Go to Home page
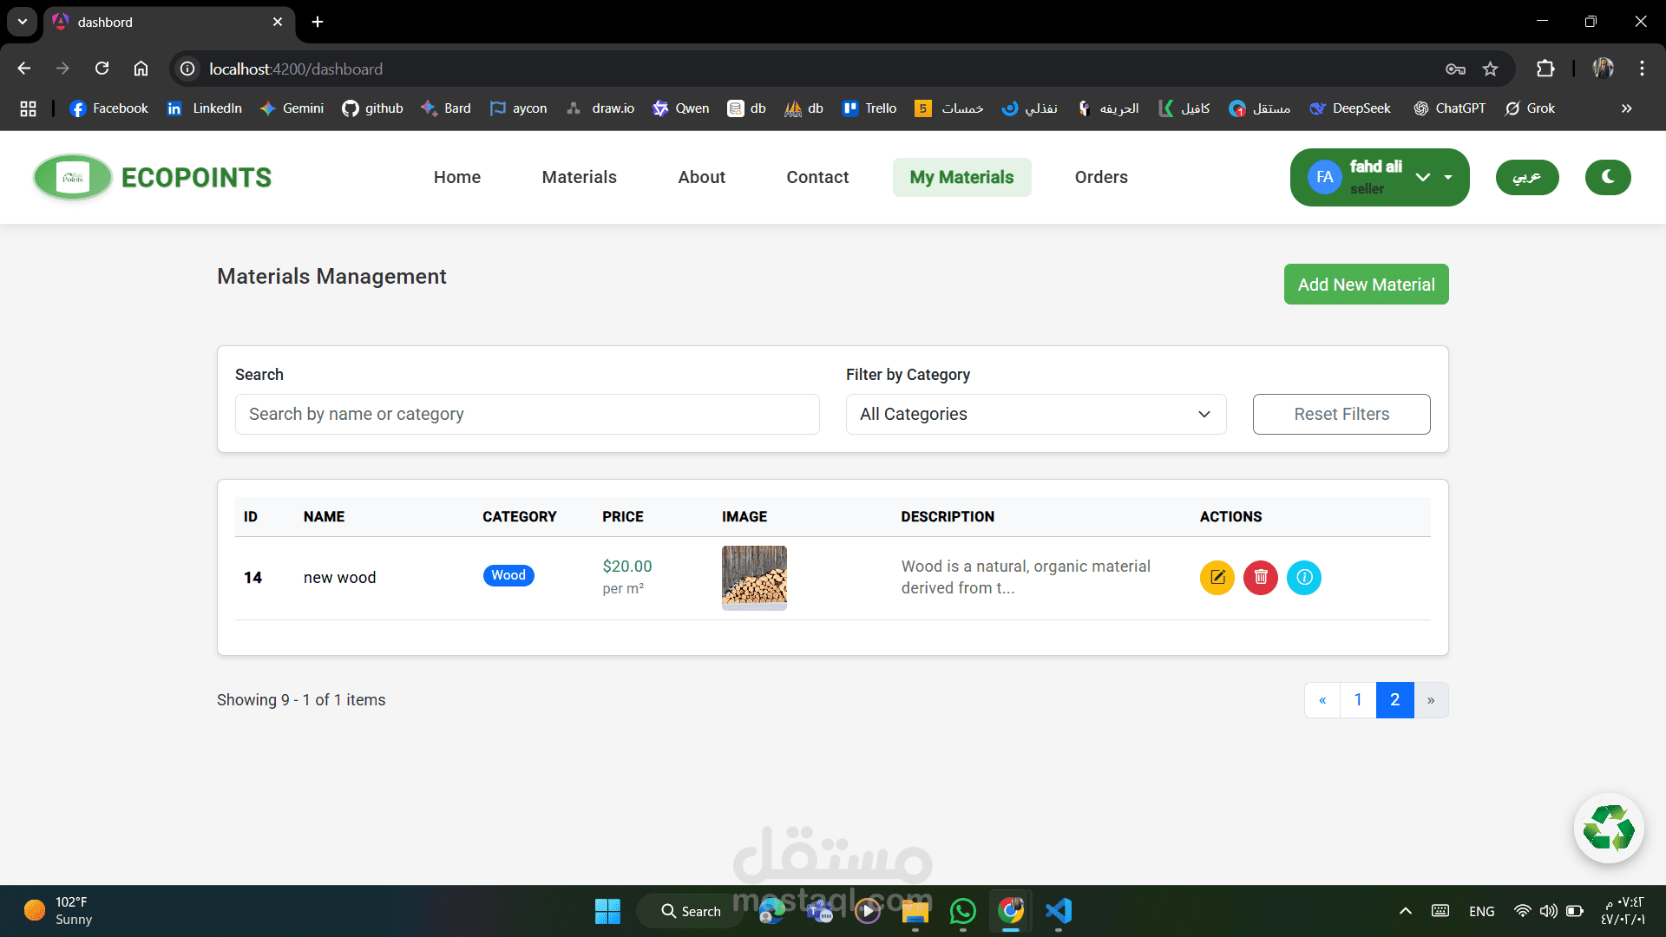The height and width of the screenshot is (937, 1666). 457,177
